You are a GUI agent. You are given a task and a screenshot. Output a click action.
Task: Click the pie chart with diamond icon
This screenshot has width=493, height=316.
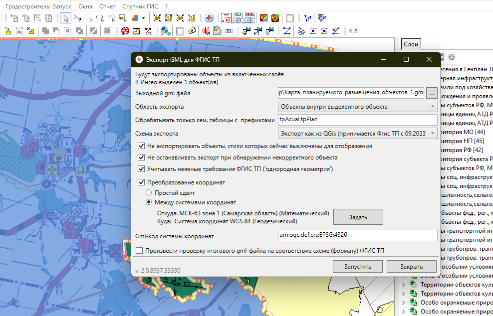[x=165, y=31]
